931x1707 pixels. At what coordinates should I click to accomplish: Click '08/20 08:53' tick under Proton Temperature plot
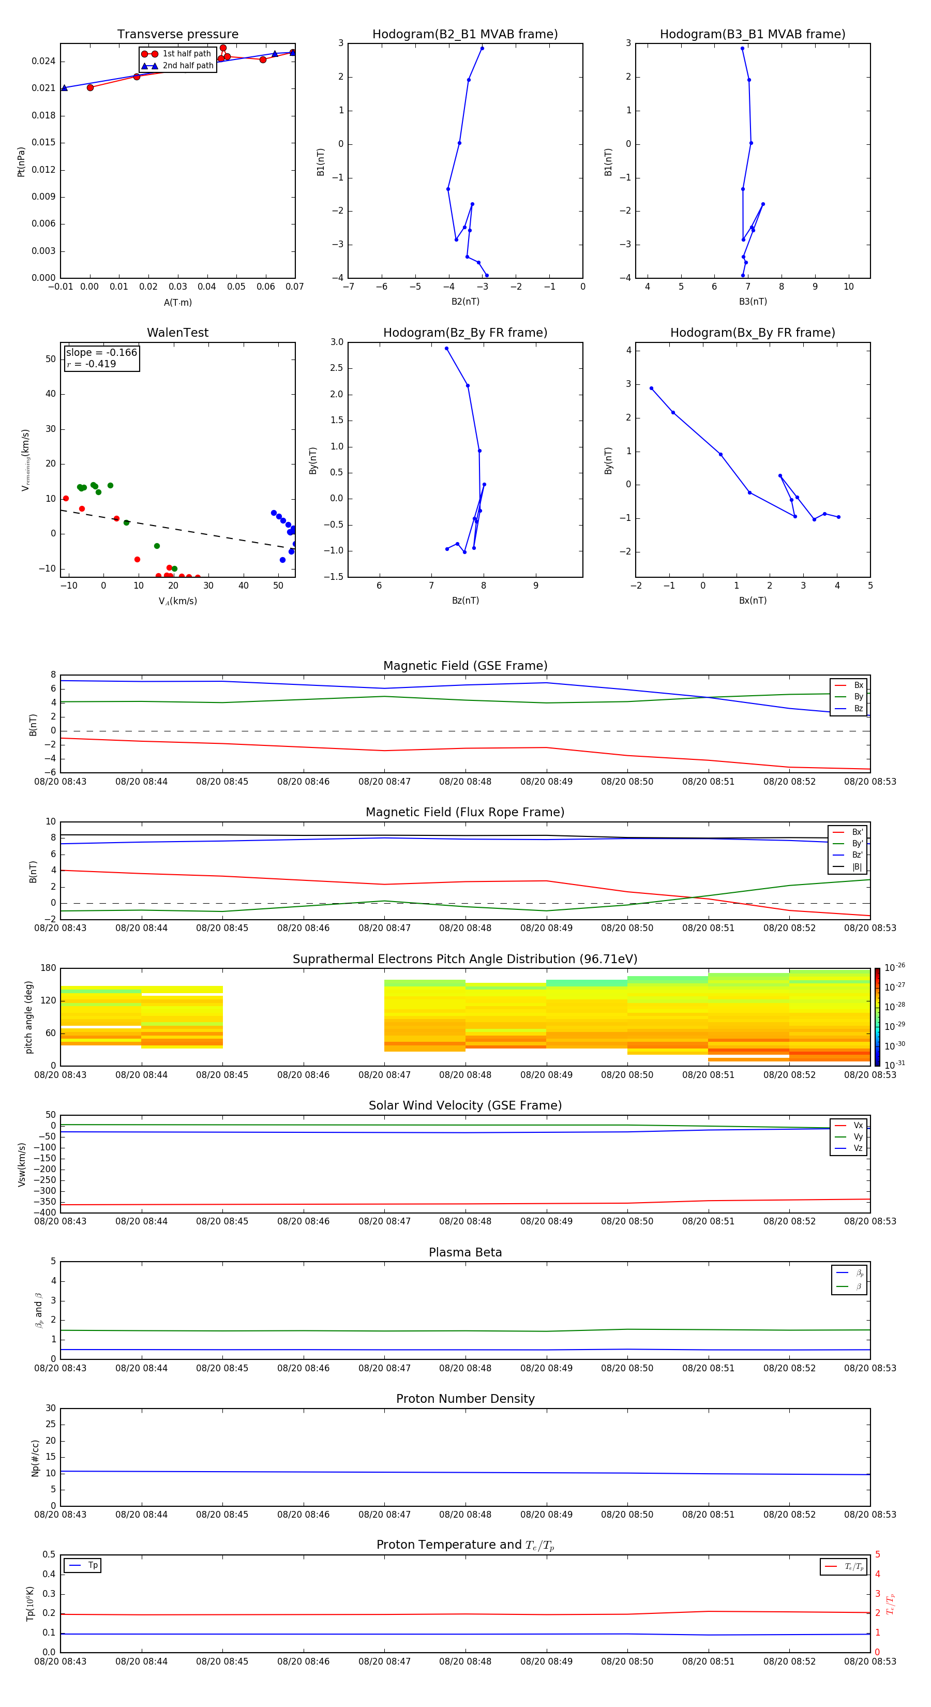[870, 1661]
